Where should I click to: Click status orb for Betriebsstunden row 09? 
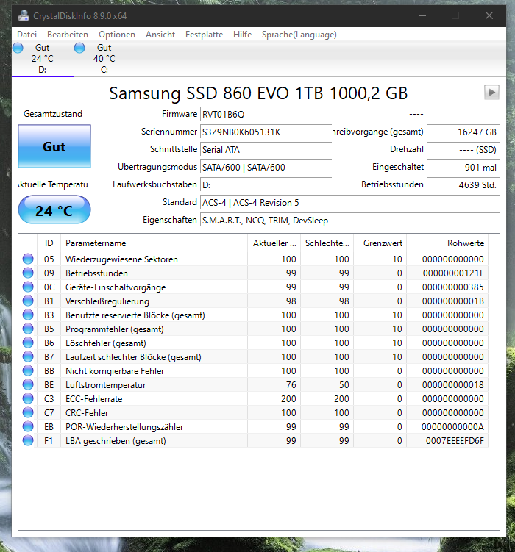point(28,273)
